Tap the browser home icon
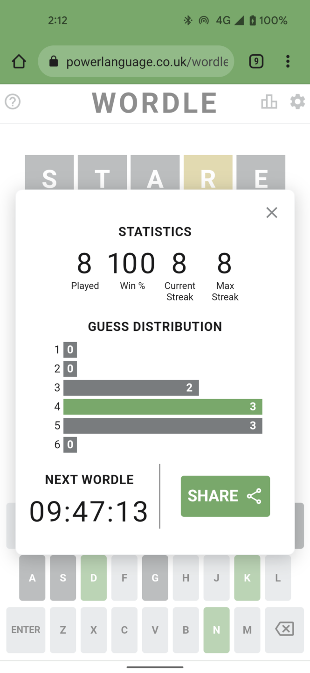The height and width of the screenshot is (673, 310). coord(19,61)
